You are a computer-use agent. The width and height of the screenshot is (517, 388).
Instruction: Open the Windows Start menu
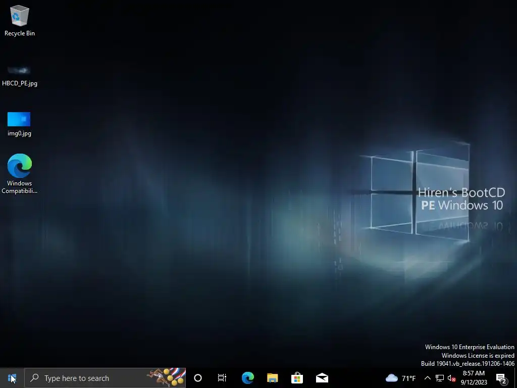tap(12, 378)
